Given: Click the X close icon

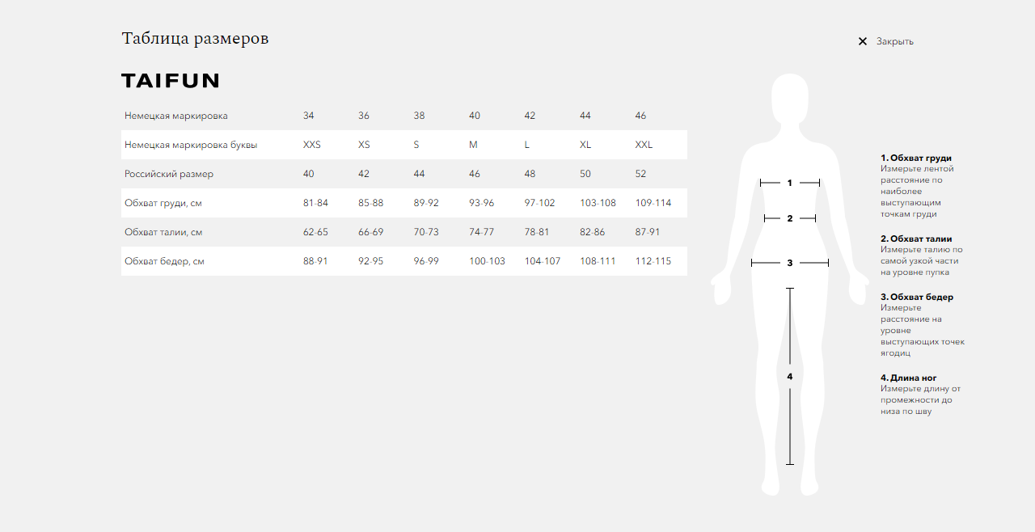Looking at the screenshot, I should pos(862,41).
